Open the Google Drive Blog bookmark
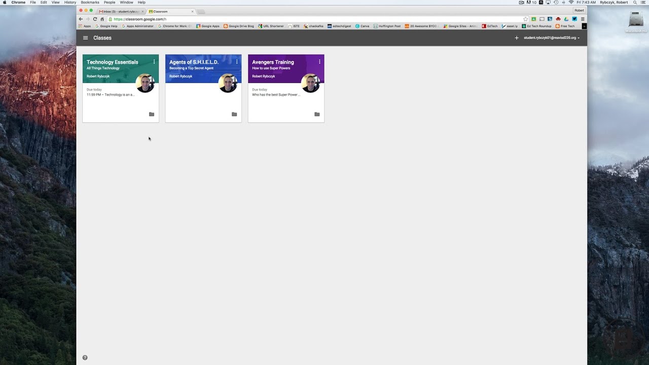The width and height of the screenshot is (649, 365). (x=239, y=26)
